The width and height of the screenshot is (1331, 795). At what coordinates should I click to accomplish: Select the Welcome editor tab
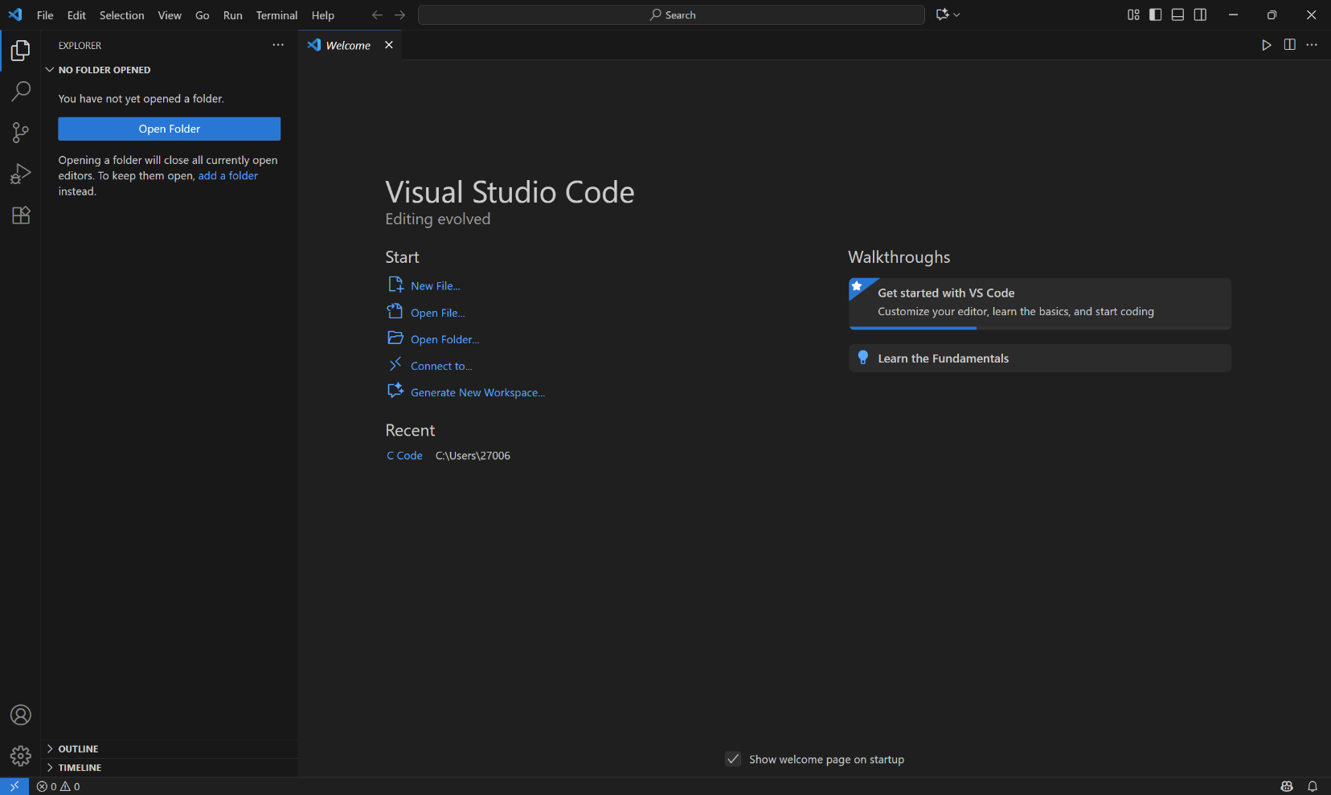click(x=350, y=45)
